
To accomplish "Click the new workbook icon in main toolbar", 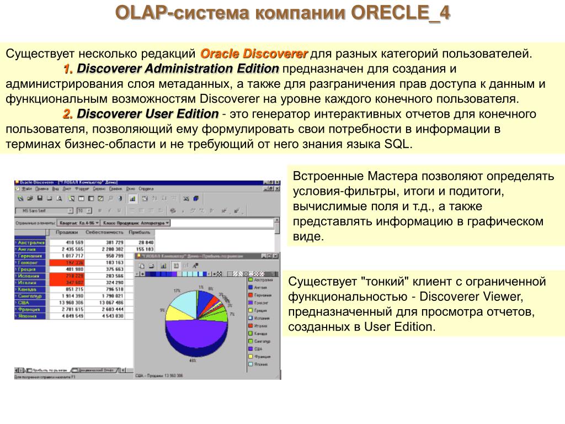I will point(20,198).
